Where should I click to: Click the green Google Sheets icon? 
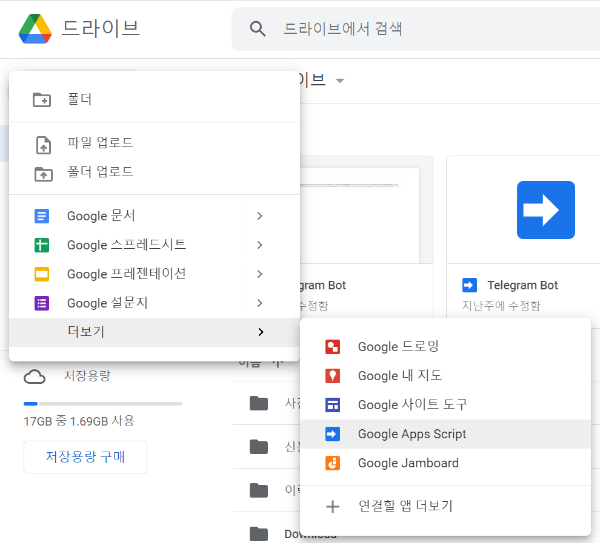click(x=42, y=245)
